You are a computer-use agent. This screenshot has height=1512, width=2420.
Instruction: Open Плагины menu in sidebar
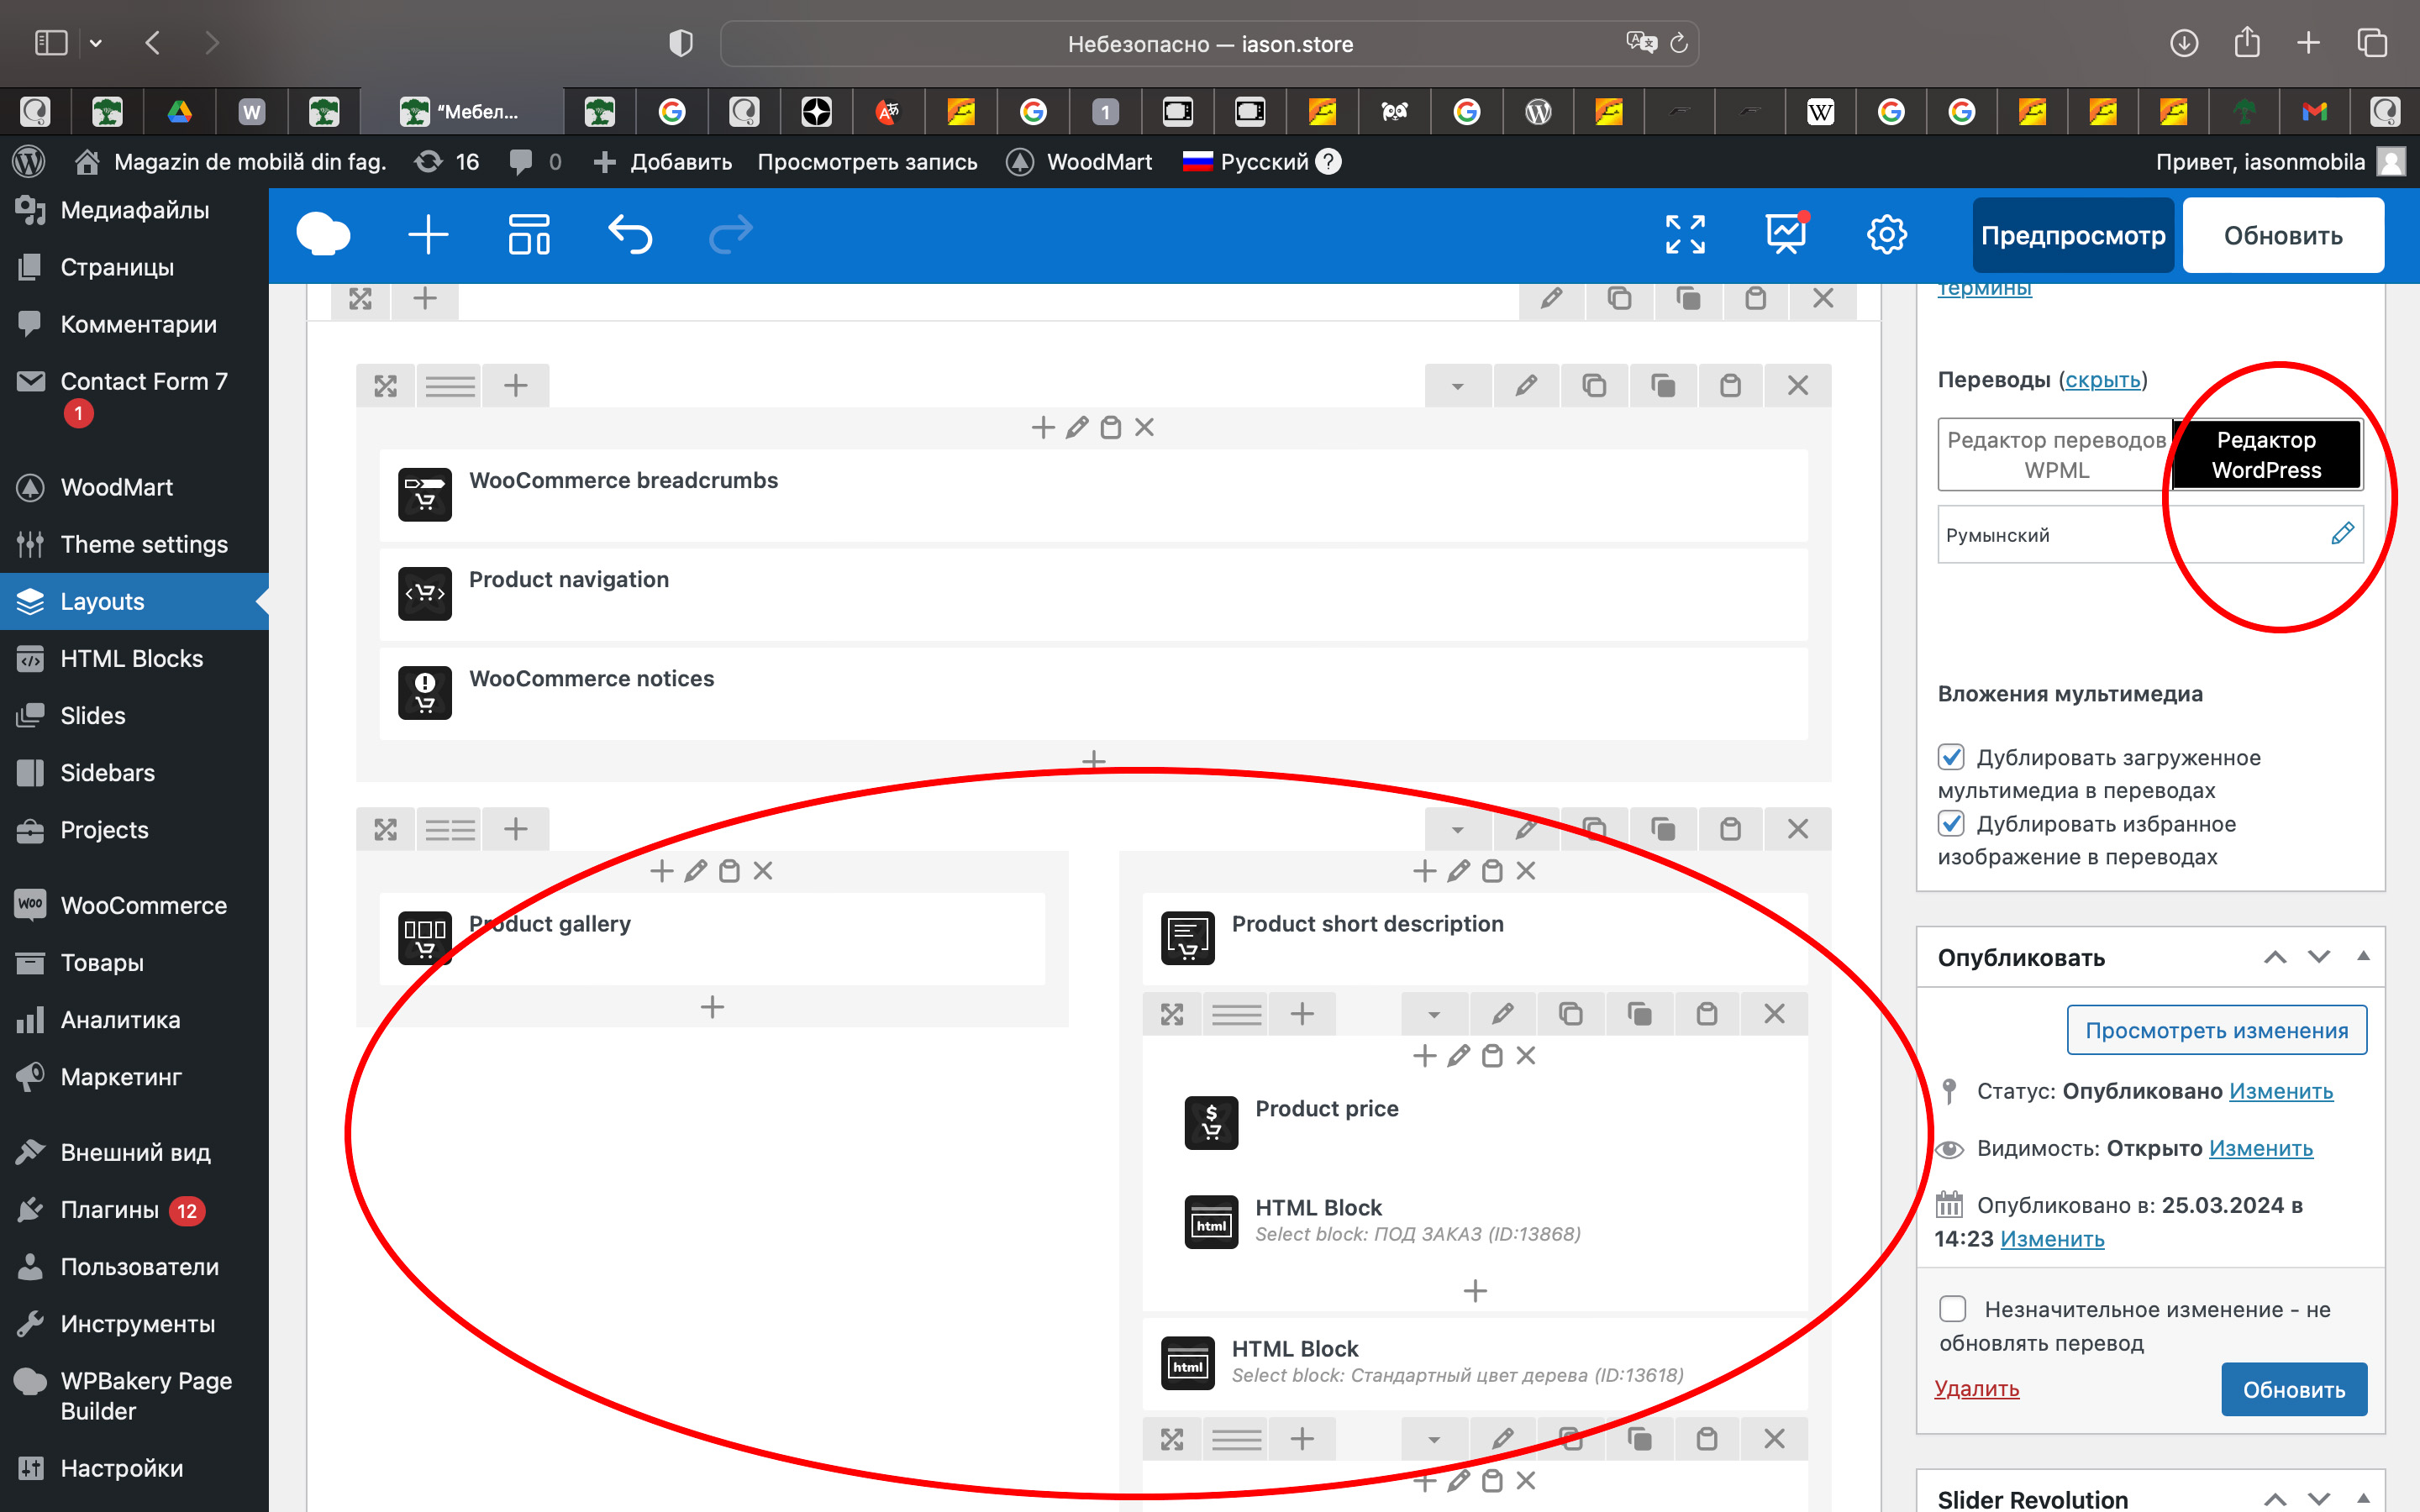click(134, 1210)
